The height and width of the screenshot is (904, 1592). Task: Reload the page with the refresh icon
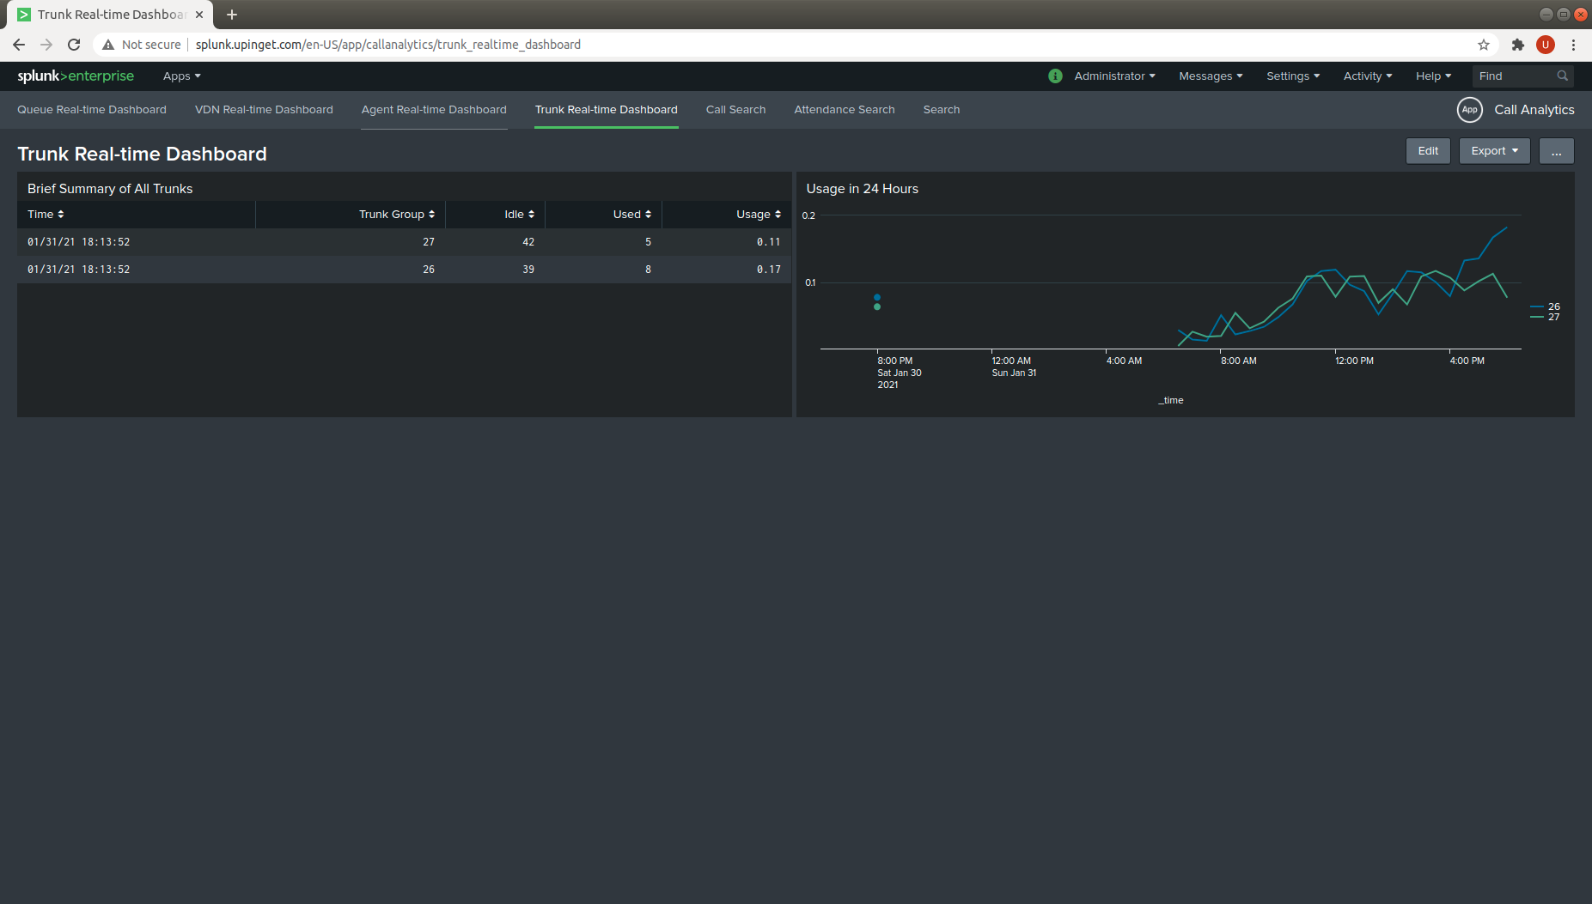coord(74,45)
